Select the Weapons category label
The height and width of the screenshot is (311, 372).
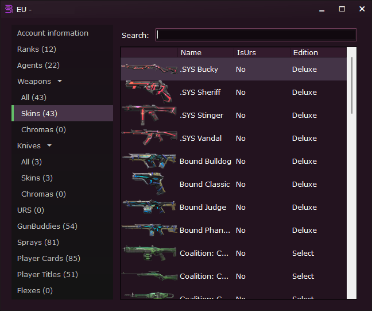pos(34,82)
